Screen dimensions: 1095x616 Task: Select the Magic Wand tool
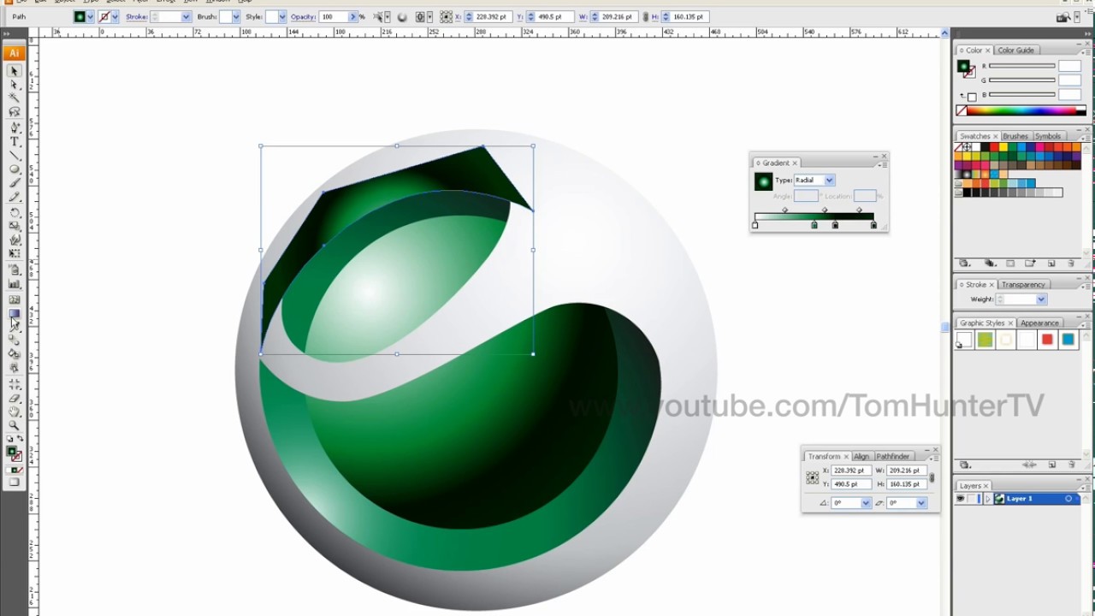coord(15,98)
